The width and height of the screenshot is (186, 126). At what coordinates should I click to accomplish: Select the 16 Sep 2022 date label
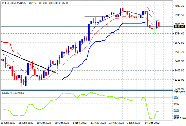point(8,123)
